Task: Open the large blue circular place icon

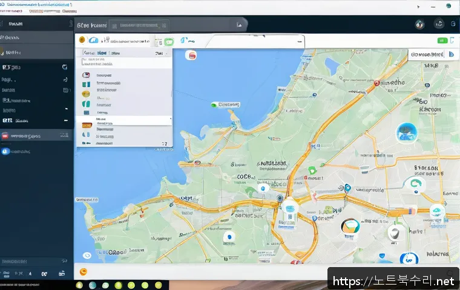Action: [x=406, y=133]
